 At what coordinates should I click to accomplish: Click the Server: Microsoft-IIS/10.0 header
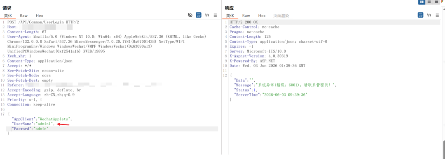(x=258, y=51)
